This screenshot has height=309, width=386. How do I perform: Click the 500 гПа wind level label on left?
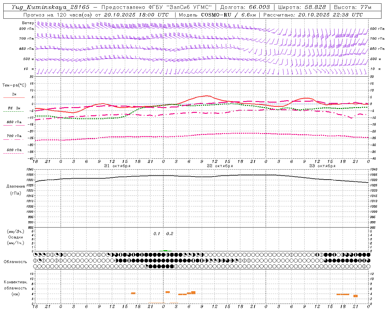point(27,29)
